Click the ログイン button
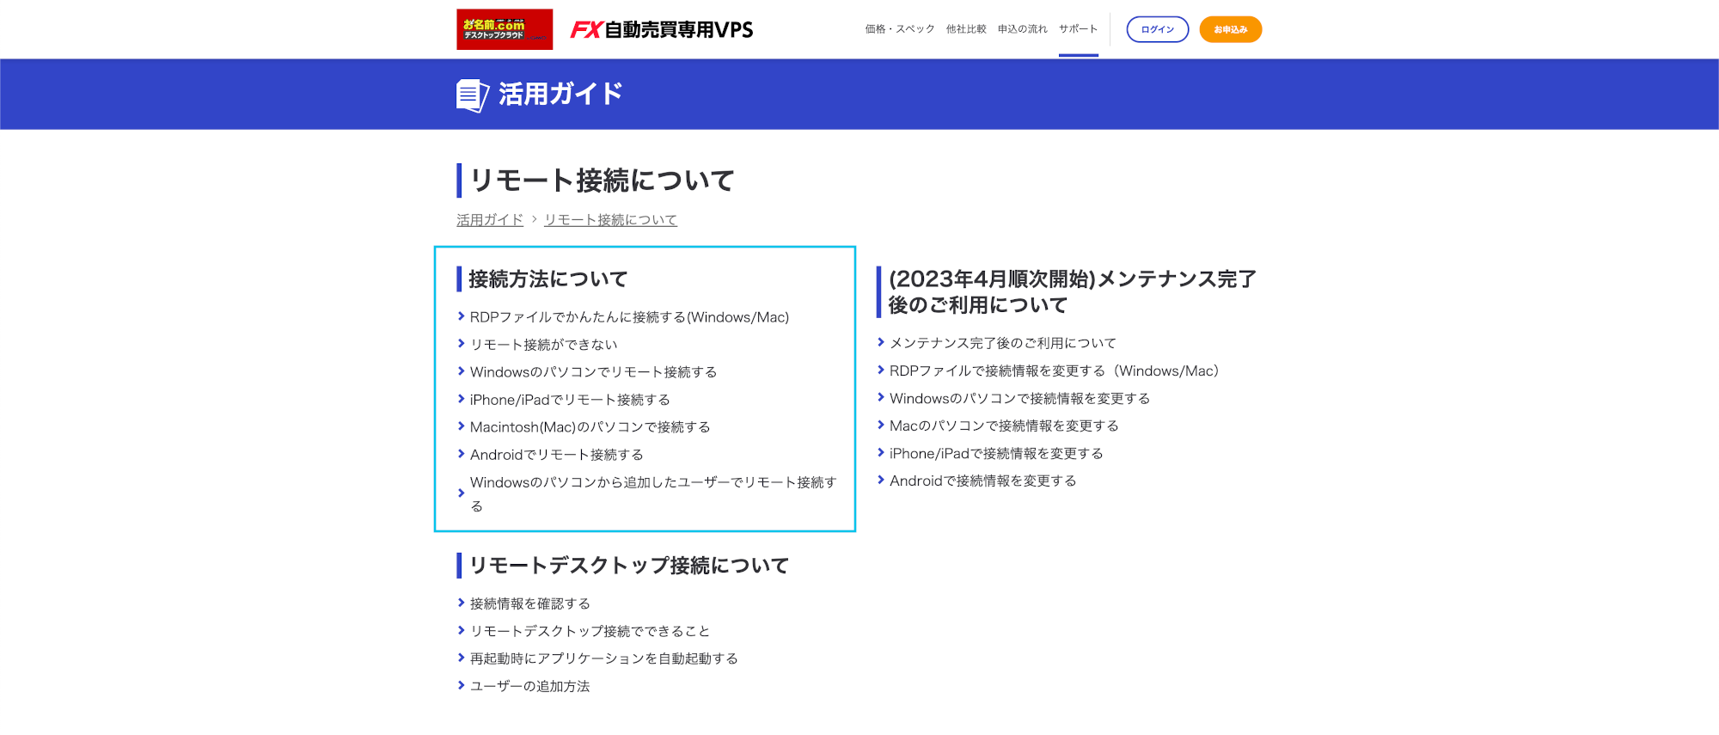The image size is (1719, 735). pyautogui.click(x=1157, y=29)
